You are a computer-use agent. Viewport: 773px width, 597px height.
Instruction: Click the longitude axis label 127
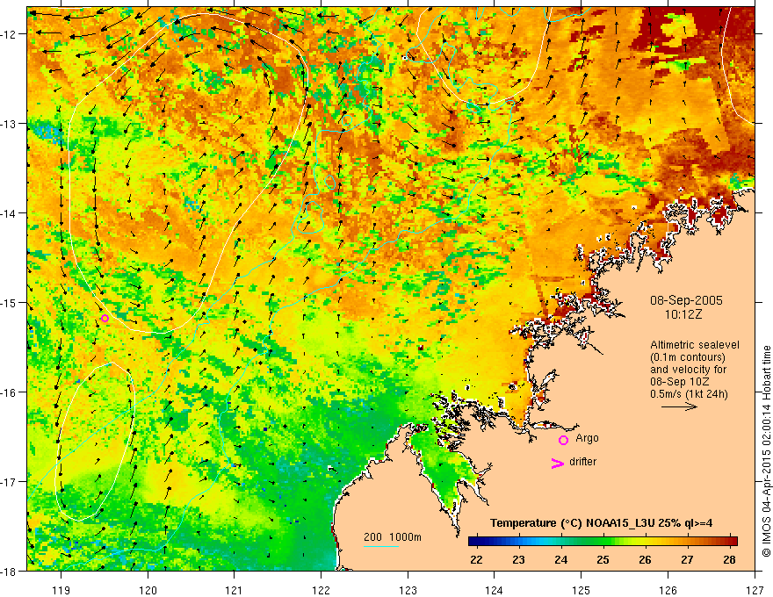[755, 590]
